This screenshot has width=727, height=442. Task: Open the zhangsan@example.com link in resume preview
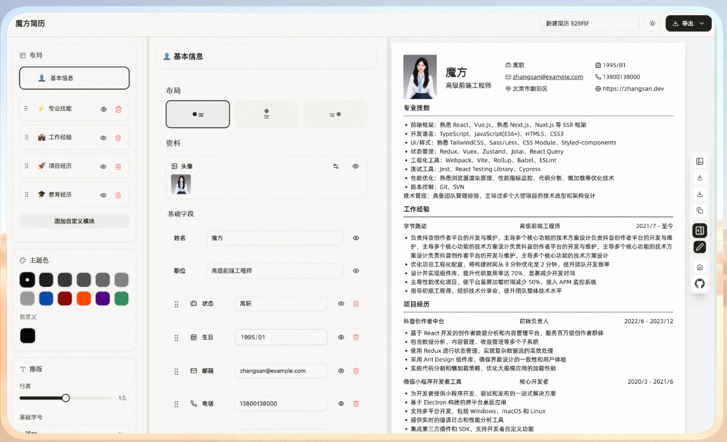pyautogui.click(x=547, y=77)
